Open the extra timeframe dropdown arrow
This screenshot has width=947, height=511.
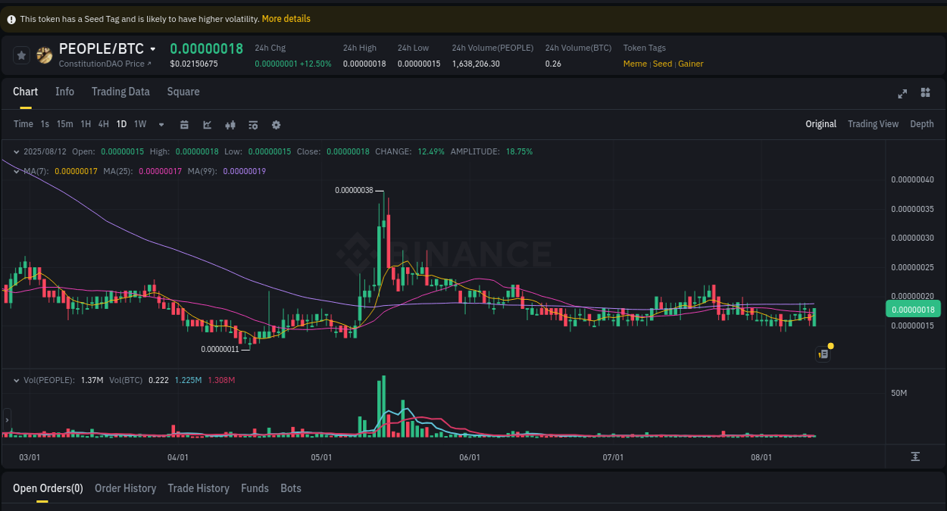pyautogui.click(x=161, y=124)
